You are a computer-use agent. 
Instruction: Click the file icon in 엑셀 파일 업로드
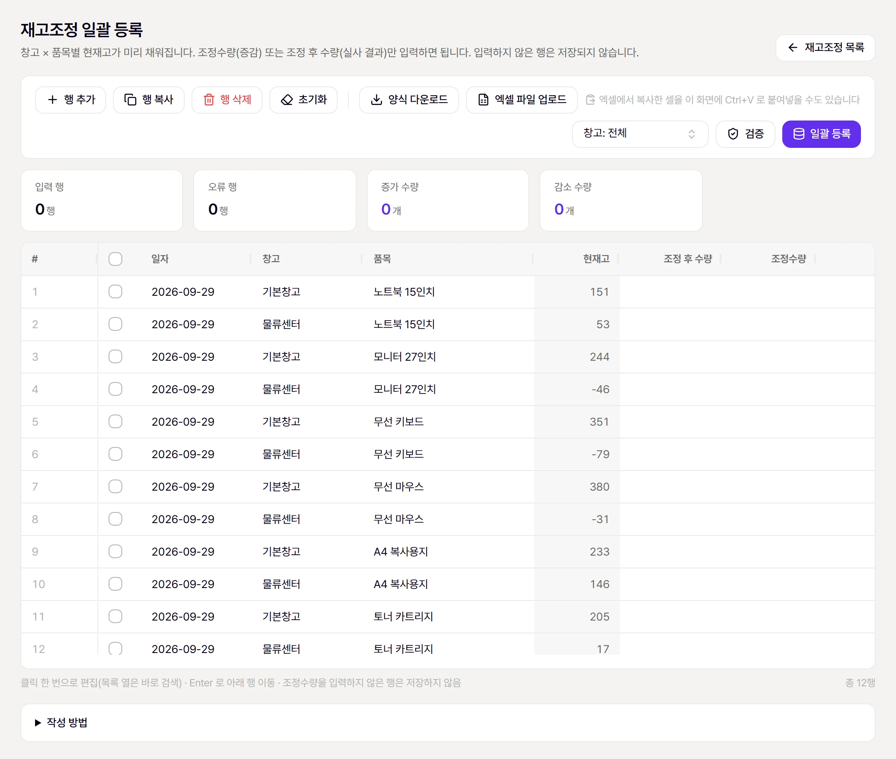click(x=484, y=100)
